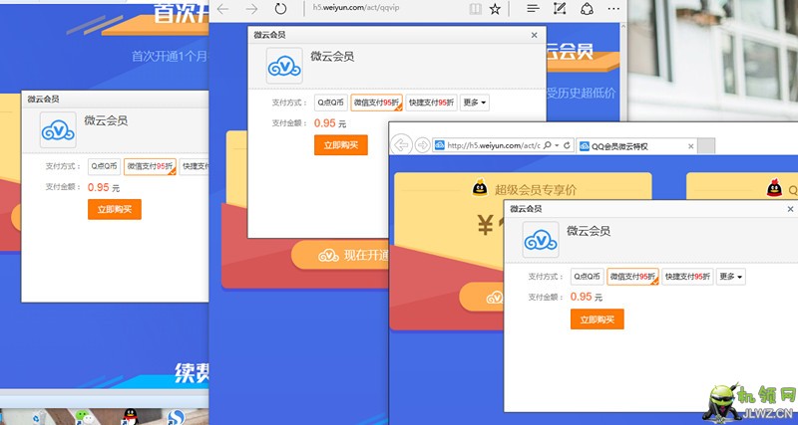Screen dimensions: 798x425
Task: Select 快捷支付95折 in the IE dialog
Action: tap(687, 277)
